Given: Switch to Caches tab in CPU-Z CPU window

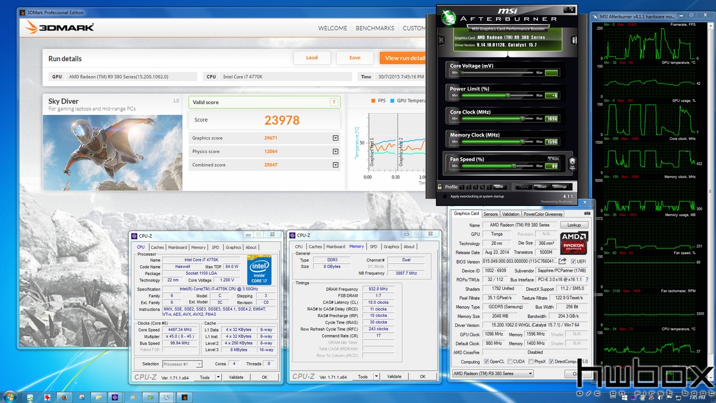Looking at the screenshot, I should [157, 247].
